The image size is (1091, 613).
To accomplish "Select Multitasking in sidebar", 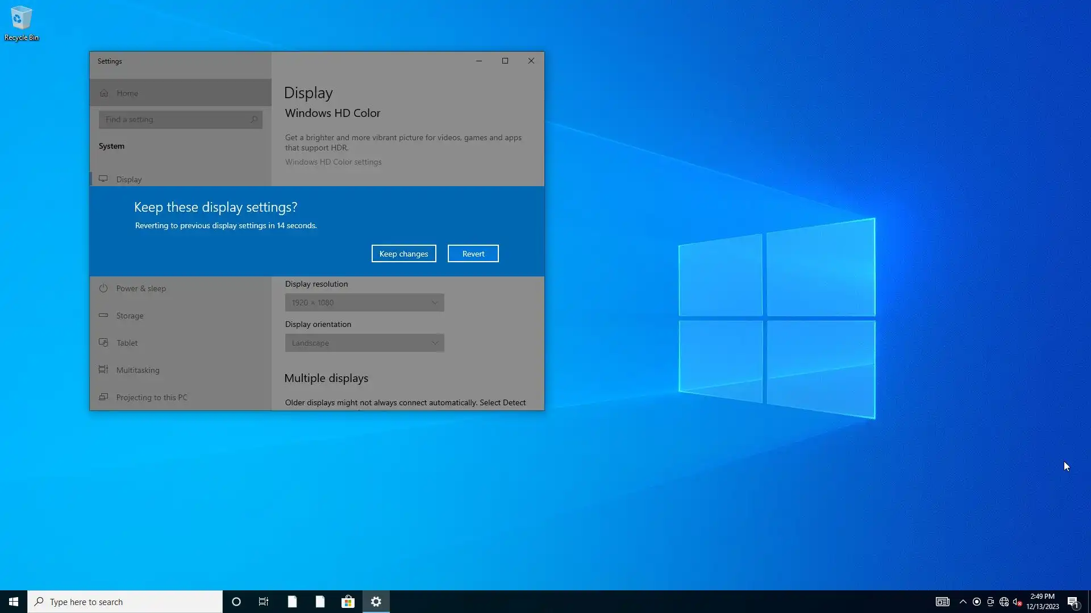I will point(138,370).
